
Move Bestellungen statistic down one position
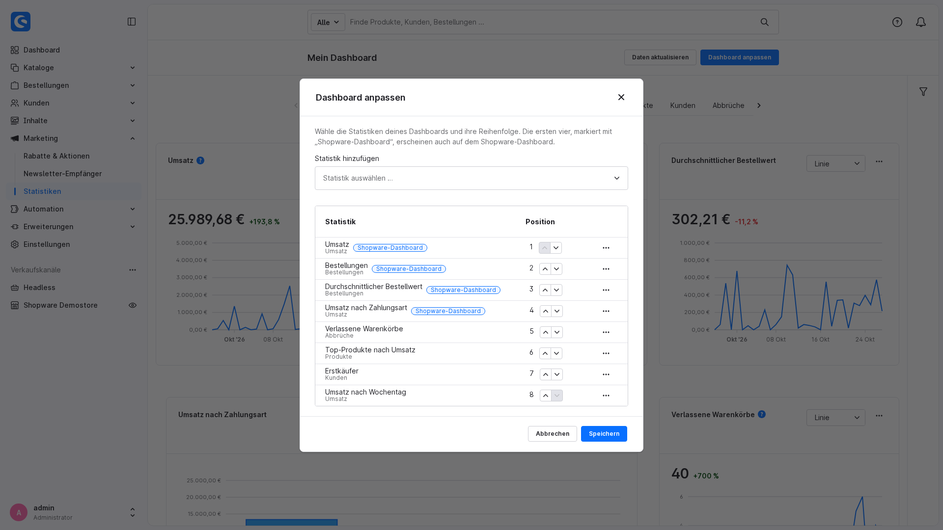point(556,269)
